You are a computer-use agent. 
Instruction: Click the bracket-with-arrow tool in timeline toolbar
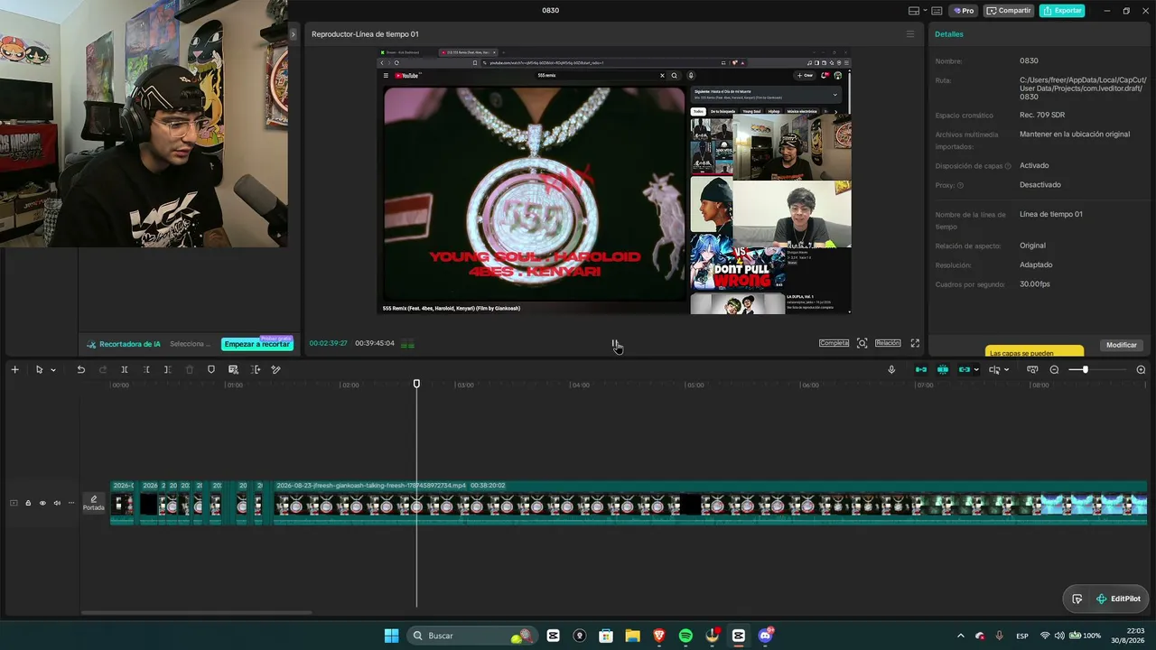[255, 369]
